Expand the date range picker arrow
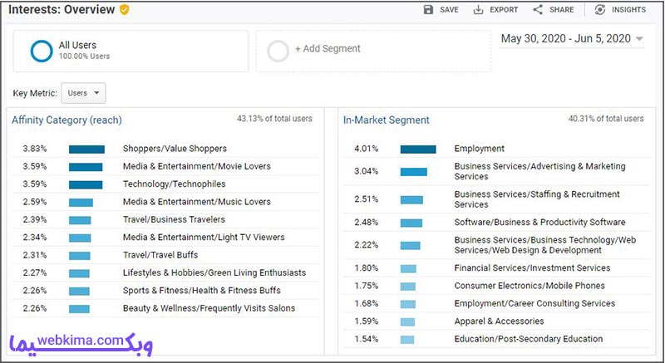This screenshot has width=665, height=363. tap(639, 39)
